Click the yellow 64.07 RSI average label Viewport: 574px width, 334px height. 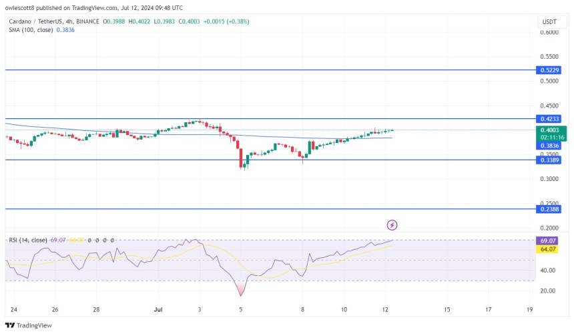click(x=551, y=249)
